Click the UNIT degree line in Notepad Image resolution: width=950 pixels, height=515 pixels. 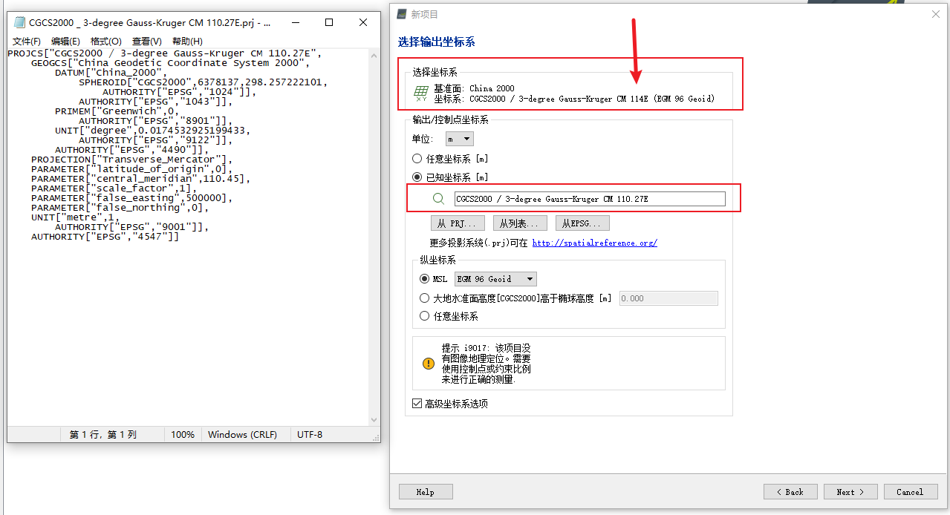coord(153,131)
